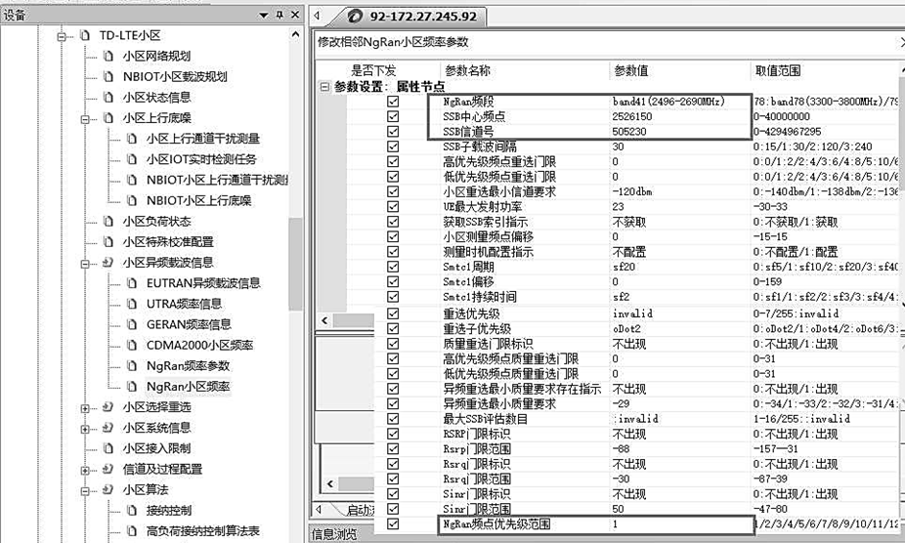Click the EUTRAN异频载波信息 page icon
Screen dimensions: 905x543
(x=132, y=283)
